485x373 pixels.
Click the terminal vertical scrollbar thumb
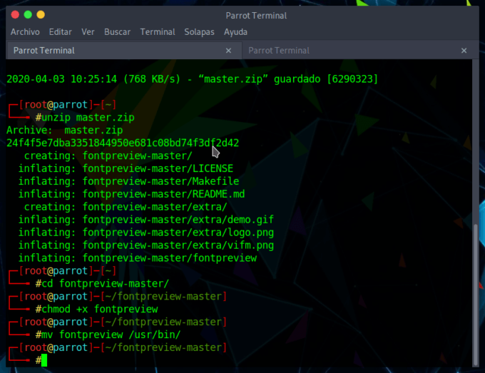click(476, 295)
